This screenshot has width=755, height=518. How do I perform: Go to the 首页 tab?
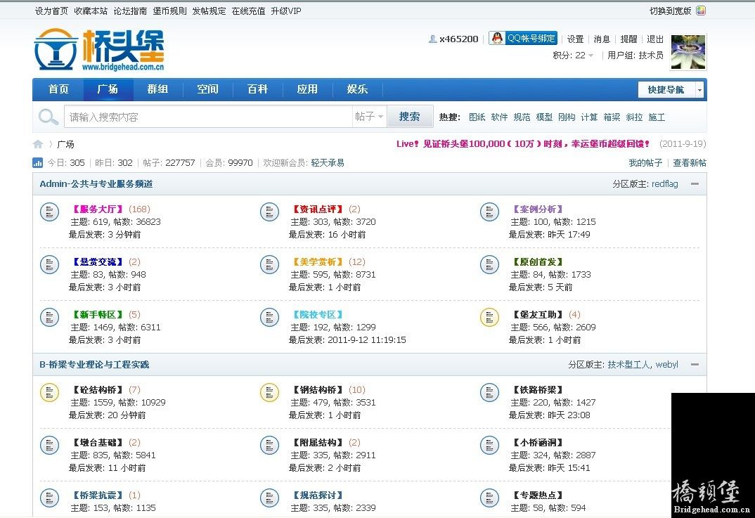(x=59, y=89)
